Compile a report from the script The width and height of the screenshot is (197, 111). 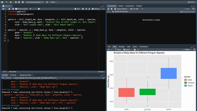(x=39, y=9)
